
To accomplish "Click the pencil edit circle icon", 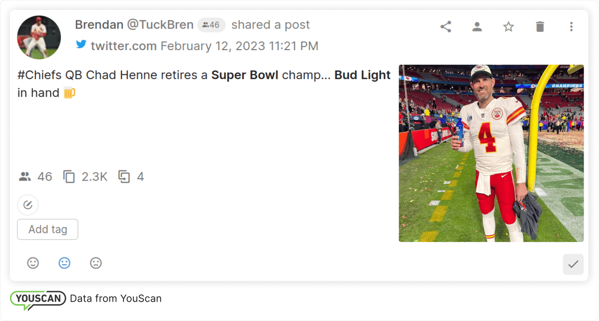I will (28, 205).
